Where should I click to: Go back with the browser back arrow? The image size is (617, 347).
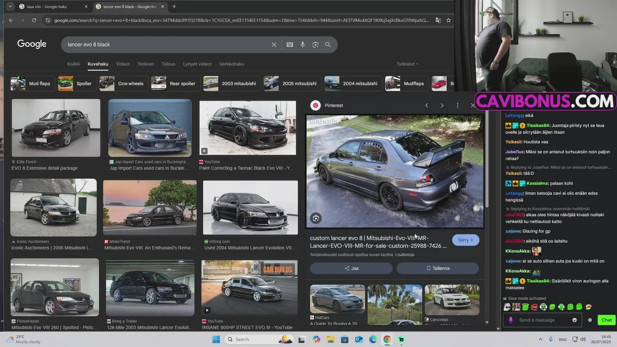tap(11, 20)
